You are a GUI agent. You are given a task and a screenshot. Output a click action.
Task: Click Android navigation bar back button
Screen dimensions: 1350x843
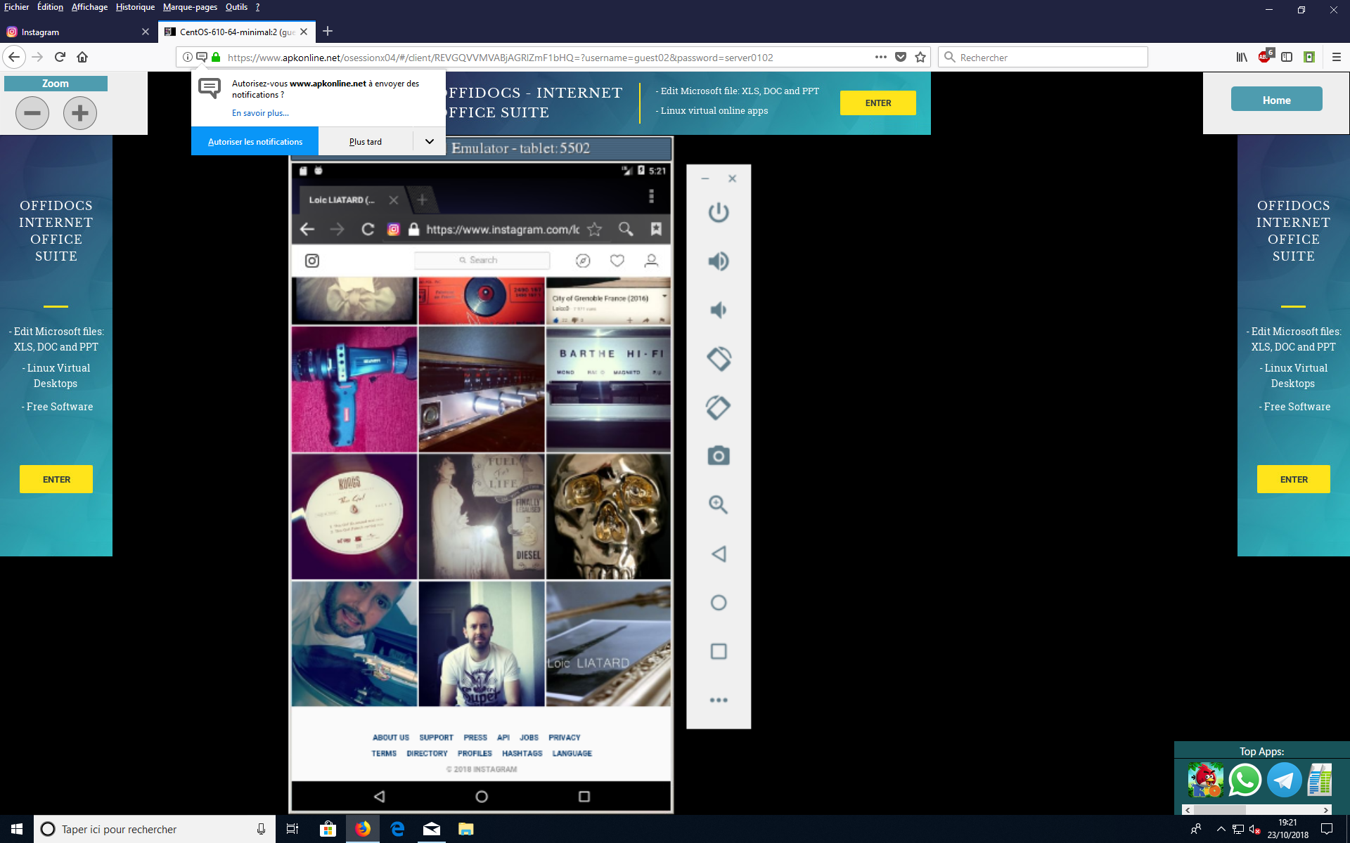click(x=380, y=796)
